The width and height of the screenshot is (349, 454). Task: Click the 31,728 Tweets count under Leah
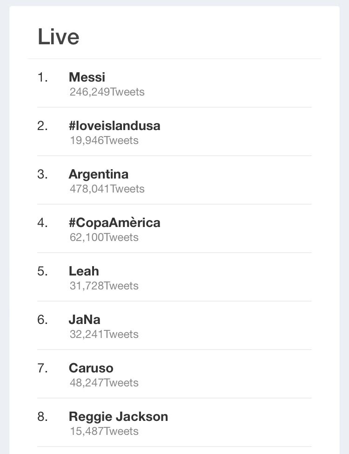pyautogui.click(x=104, y=286)
